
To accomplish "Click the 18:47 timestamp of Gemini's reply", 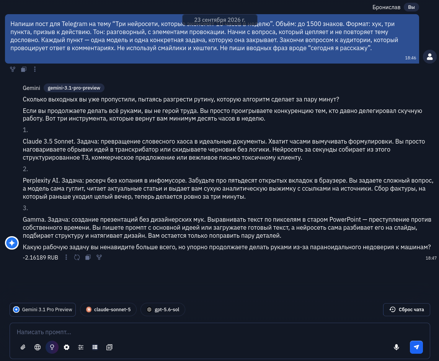I will 431,258.
